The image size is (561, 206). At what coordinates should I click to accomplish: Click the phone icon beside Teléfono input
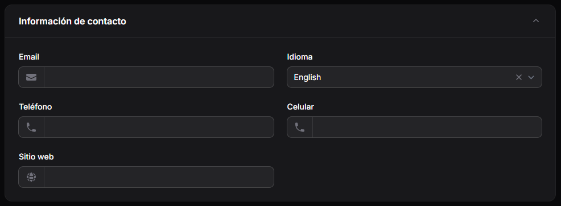pyautogui.click(x=31, y=127)
